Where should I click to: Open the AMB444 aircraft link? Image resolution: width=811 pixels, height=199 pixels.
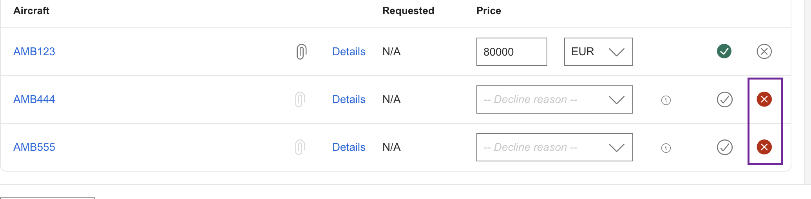34,99
